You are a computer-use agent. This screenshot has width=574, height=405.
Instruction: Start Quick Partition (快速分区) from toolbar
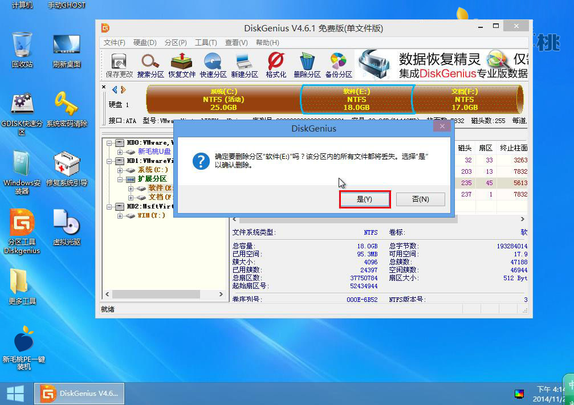(x=213, y=65)
